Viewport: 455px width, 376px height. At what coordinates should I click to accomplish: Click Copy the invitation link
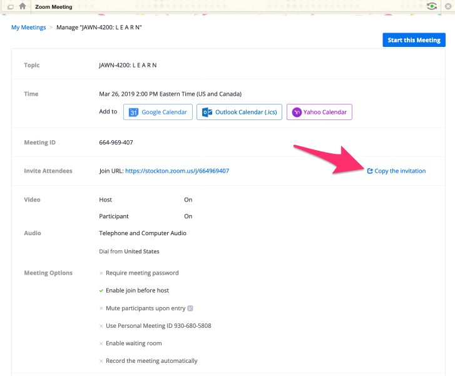pyautogui.click(x=396, y=171)
